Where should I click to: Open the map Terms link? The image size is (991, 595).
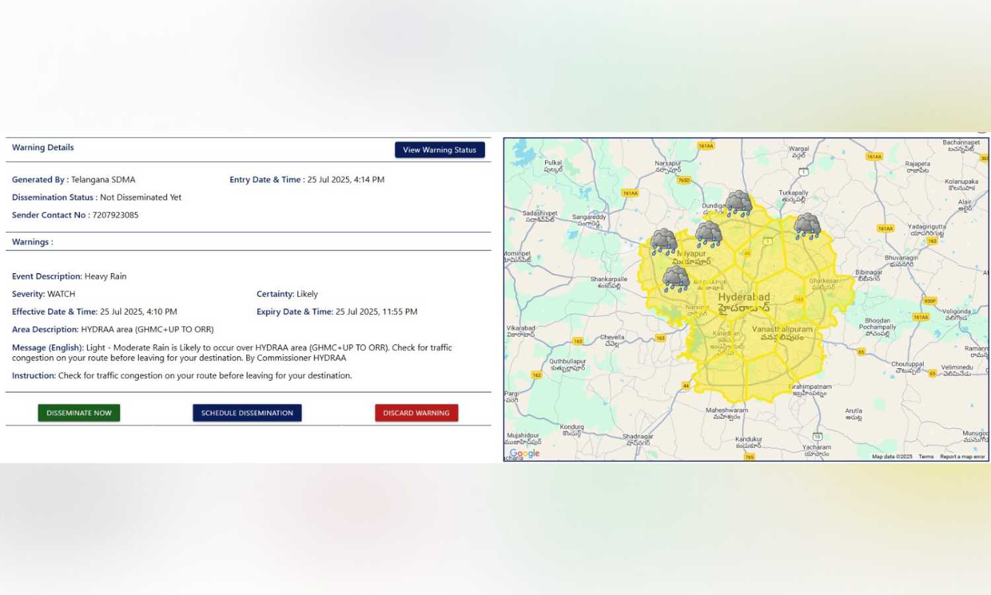[x=926, y=457]
